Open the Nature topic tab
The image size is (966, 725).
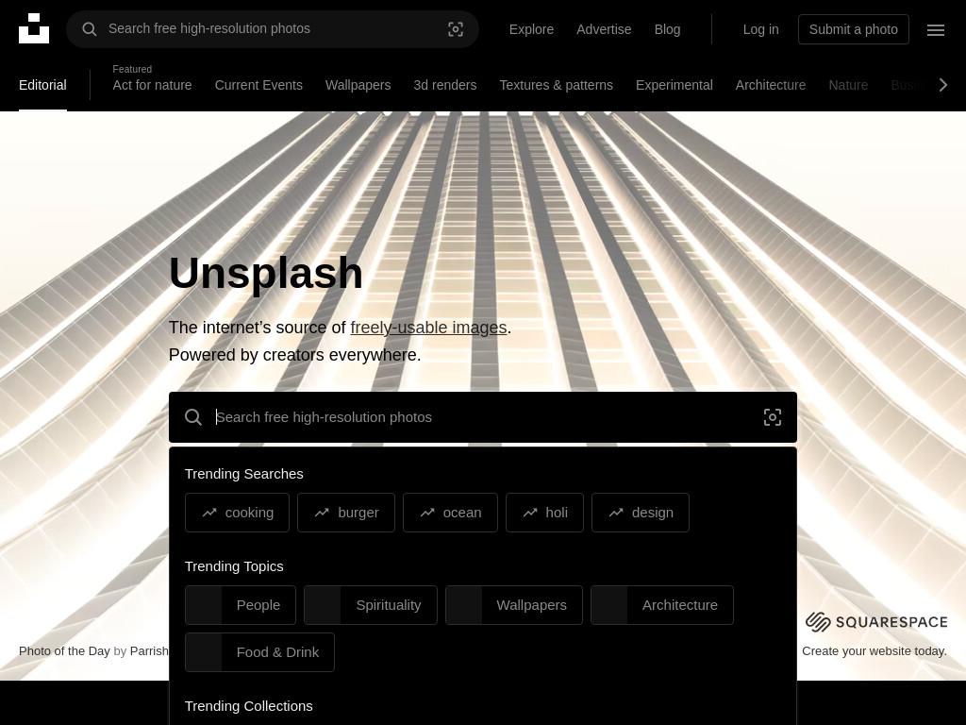tap(848, 85)
